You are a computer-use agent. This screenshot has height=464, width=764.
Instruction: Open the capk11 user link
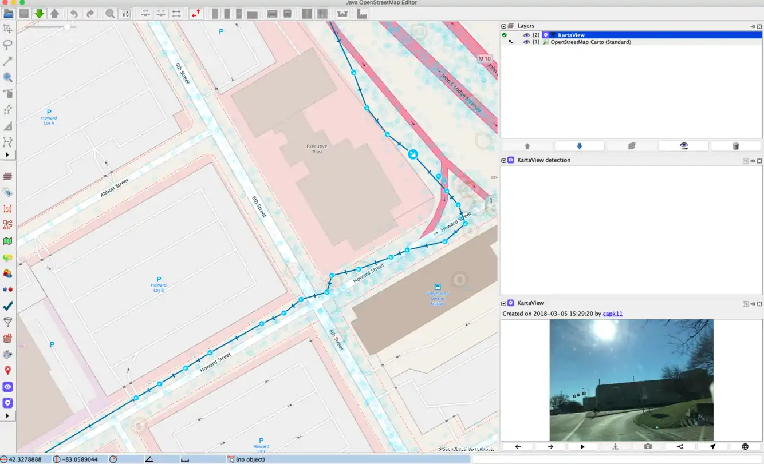(612, 314)
